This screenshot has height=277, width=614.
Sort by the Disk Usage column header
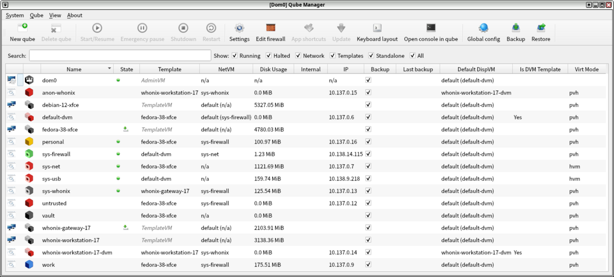point(274,69)
